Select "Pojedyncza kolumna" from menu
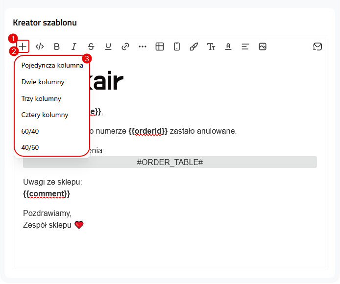This screenshot has height=284, width=340. pyautogui.click(x=52, y=66)
